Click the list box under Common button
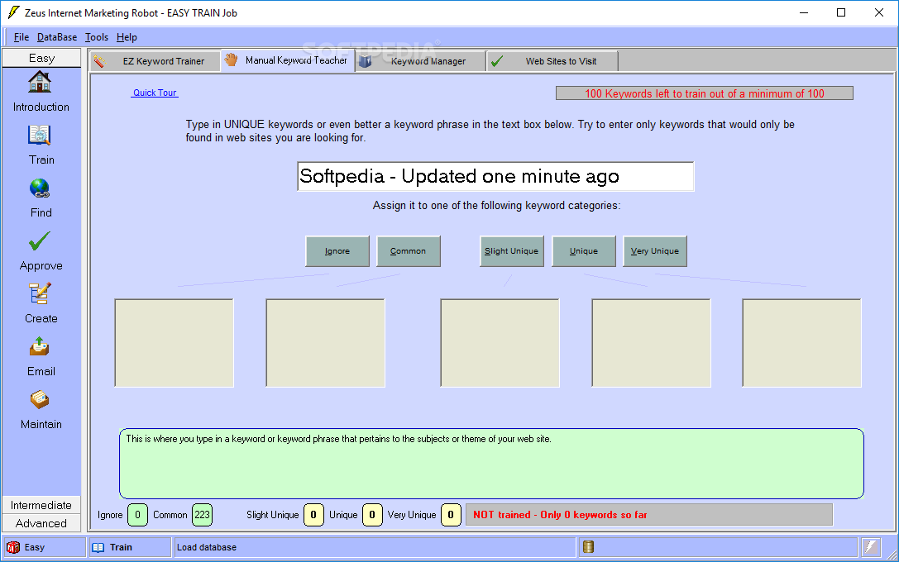The image size is (899, 562). click(326, 343)
